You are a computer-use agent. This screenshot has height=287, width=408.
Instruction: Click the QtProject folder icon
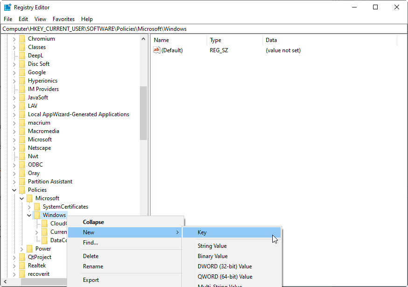pos(22,257)
